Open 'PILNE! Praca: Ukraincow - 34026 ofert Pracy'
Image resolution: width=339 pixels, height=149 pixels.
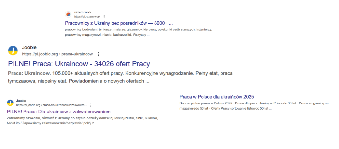(79, 64)
